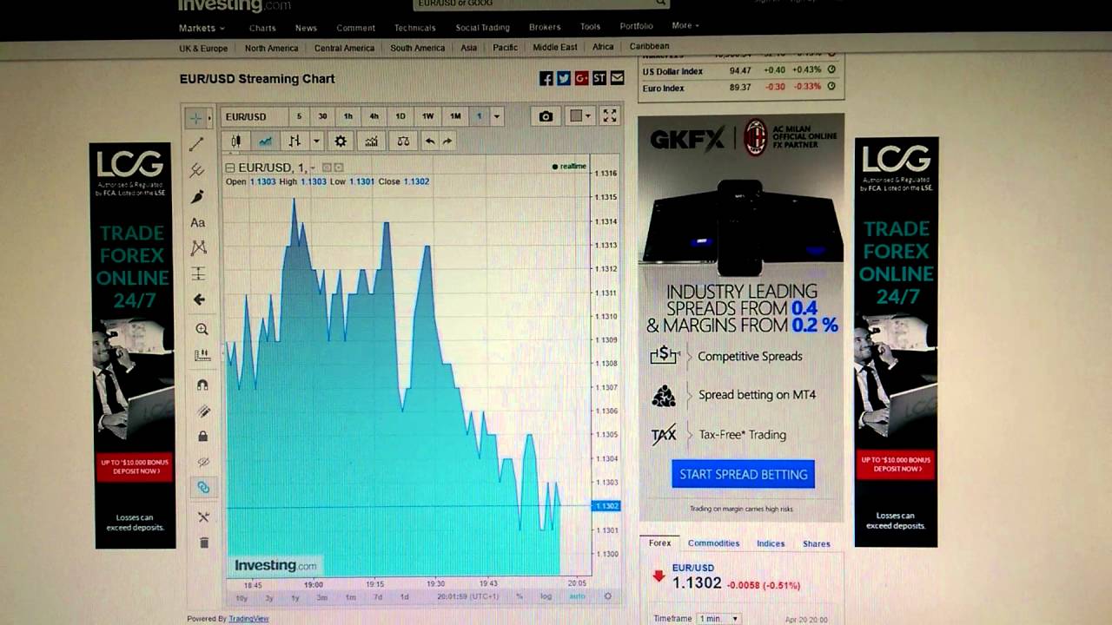The width and height of the screenshot is (1112, 625).
Task: Select the ruler measure tool
Action: coord(202,355)
